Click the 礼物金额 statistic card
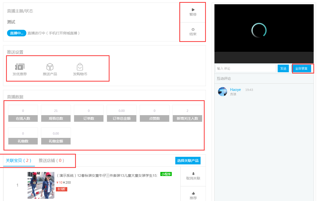 56,136
